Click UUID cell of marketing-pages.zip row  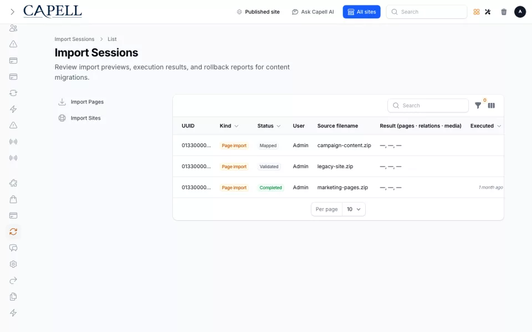pyautogui.click(x=196, y=188)
